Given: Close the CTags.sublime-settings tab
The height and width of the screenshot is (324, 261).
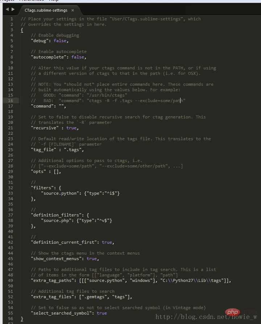Looking at the screenshot, I should coord(72,10).
